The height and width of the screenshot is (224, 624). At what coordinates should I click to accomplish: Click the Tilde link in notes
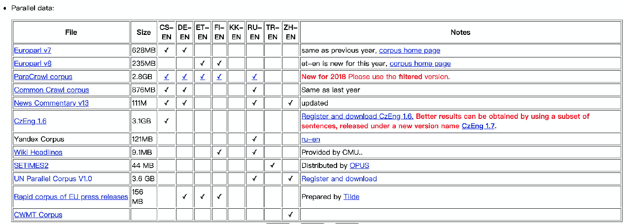coord(351,196)
